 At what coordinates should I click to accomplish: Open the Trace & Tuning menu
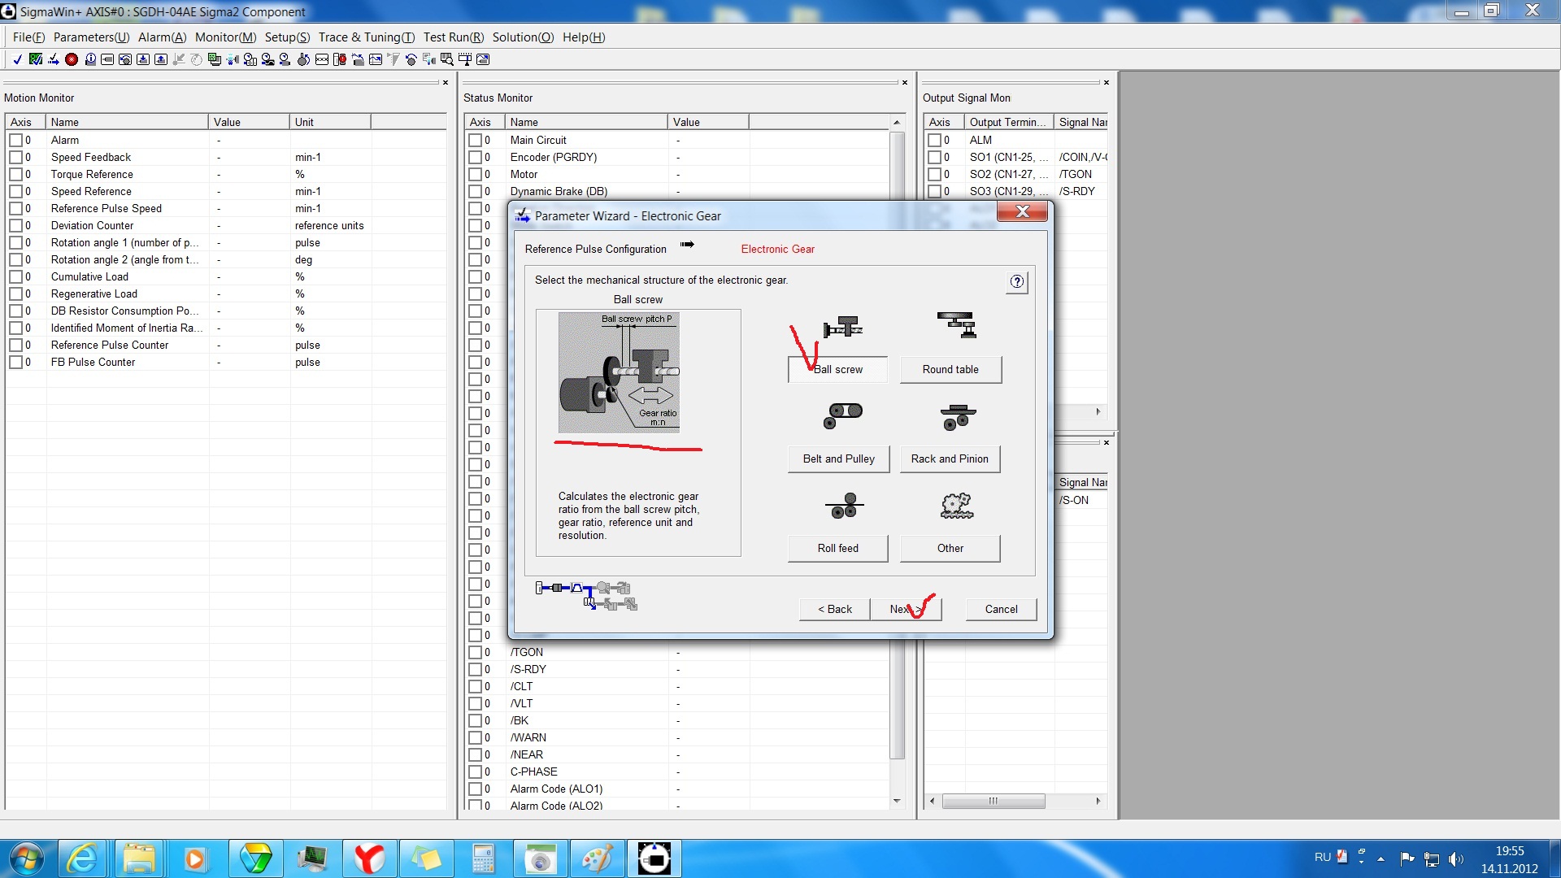tap(366, 37)
